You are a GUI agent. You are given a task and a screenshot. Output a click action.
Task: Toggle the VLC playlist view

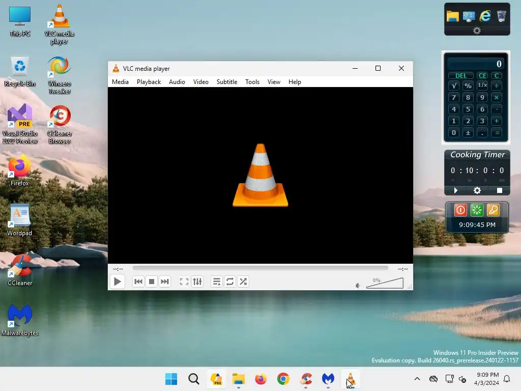point(217,282)
